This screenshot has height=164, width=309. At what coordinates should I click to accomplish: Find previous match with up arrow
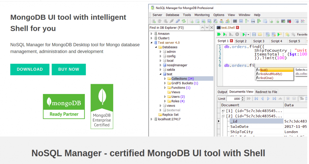[202, 28]
